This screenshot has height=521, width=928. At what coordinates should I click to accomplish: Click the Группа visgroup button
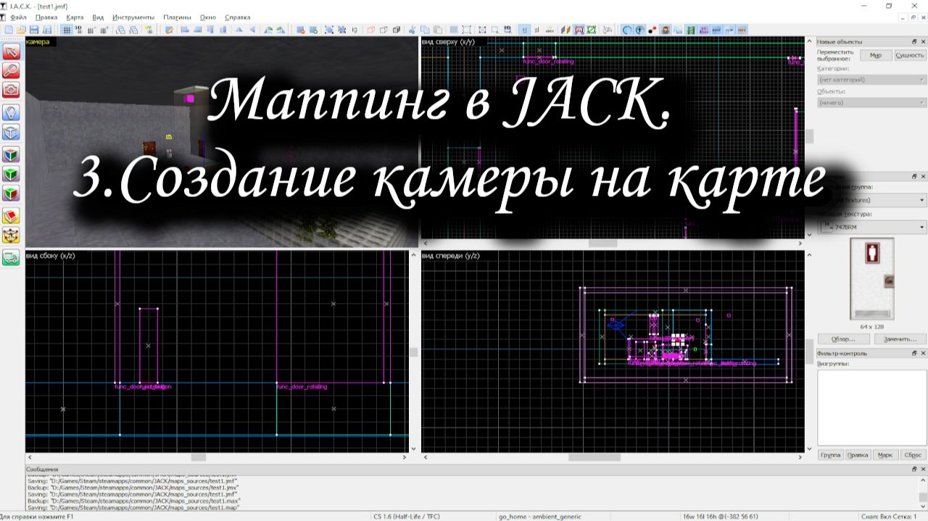click(830, 455)
